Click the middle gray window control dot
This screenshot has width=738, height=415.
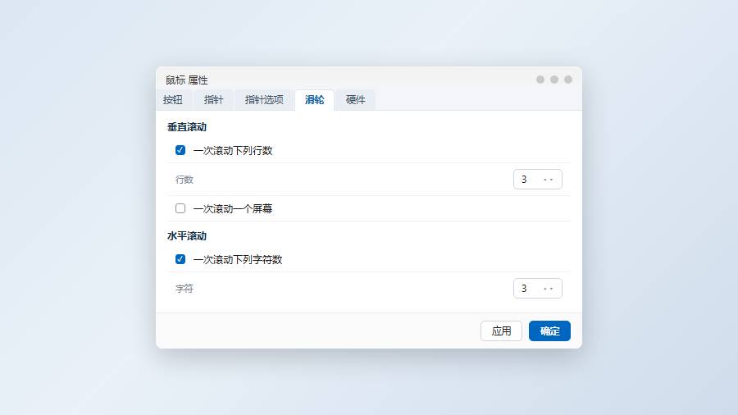click(554, 80)
